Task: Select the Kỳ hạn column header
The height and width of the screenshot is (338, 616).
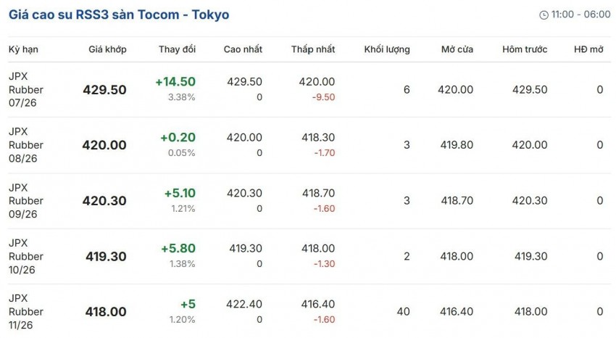Action: 23,49
